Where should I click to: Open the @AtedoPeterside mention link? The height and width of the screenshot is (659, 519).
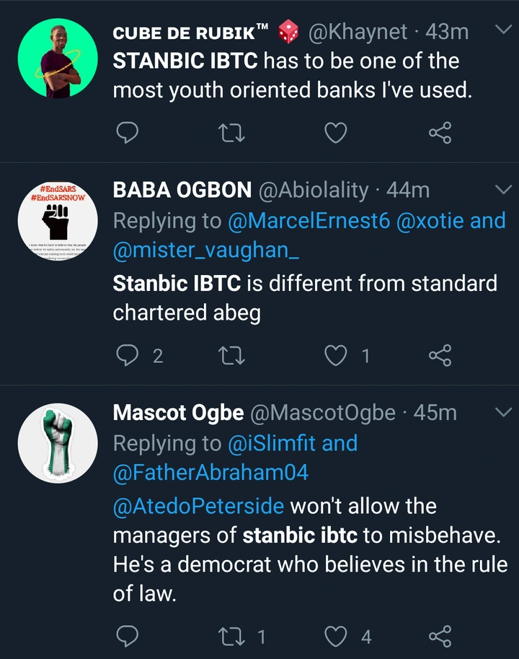(x=198, y=506)
